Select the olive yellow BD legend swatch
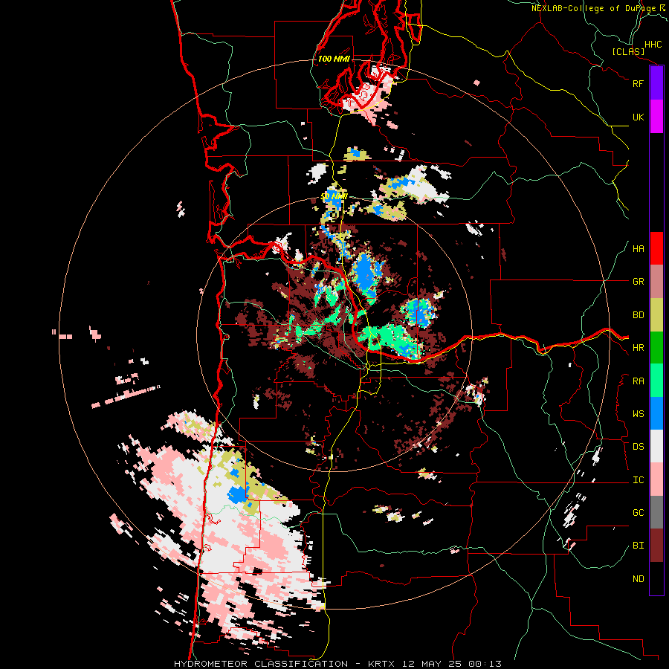Viewport: 669px width, 669px height. 656,315
